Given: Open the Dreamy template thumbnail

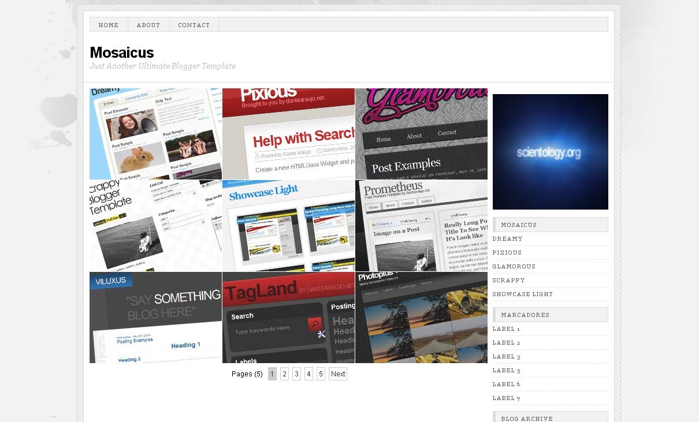Looking at the screenshot, I should point(155,134).
